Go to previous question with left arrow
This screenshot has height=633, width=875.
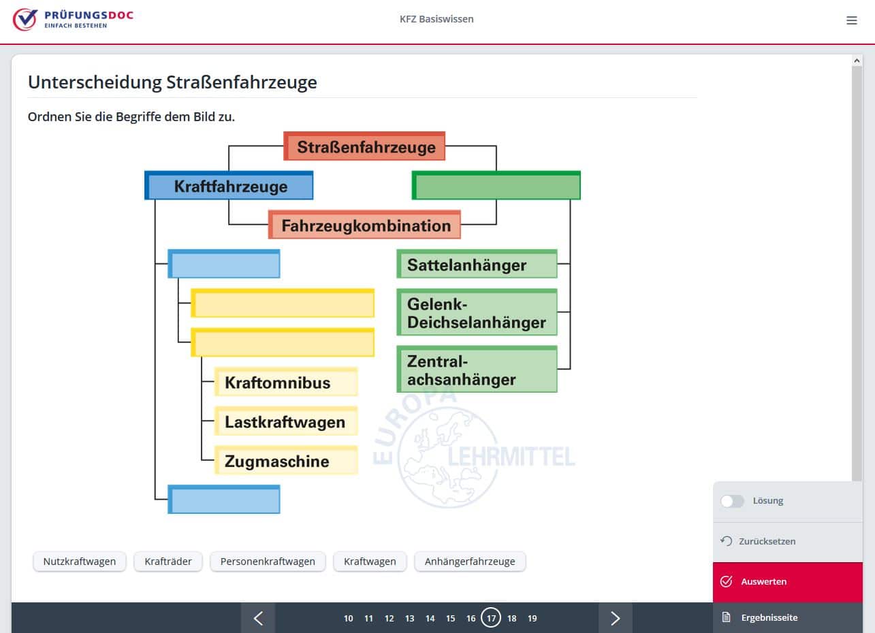coord(258,618)
